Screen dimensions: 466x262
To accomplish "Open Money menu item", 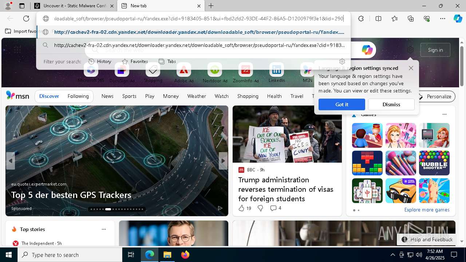I will (171, 96).
